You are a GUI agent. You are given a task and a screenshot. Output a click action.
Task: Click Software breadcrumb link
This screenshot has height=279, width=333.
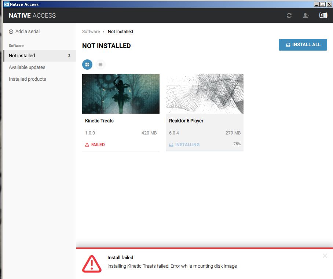tap(91, 32)
